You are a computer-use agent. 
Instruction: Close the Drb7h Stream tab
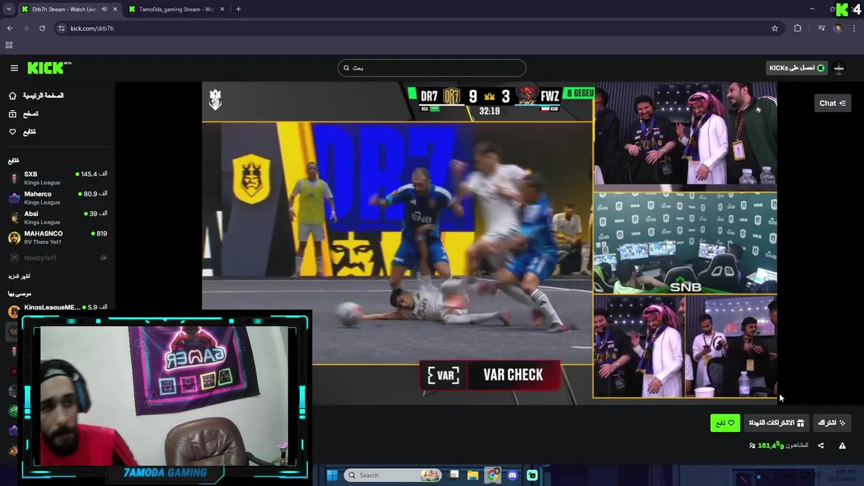115,9
